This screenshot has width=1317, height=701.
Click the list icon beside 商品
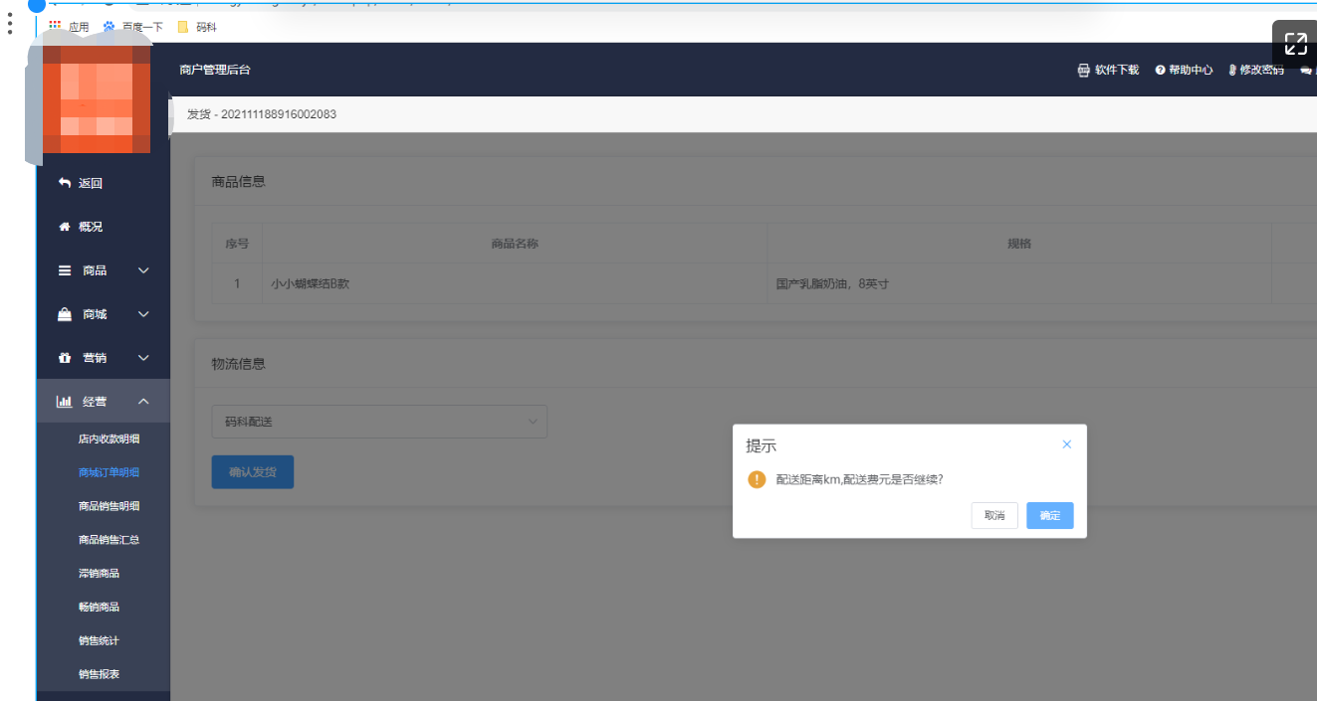pyautogui.click(x=65, y=270)
